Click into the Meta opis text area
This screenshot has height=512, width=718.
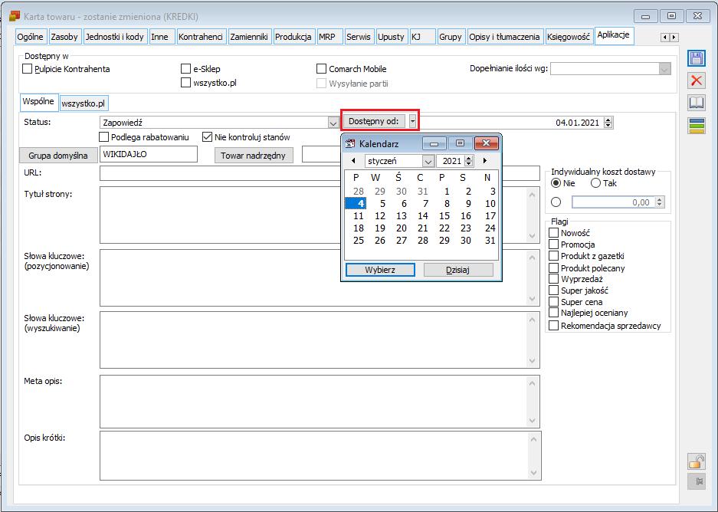[x=320, y=402]
